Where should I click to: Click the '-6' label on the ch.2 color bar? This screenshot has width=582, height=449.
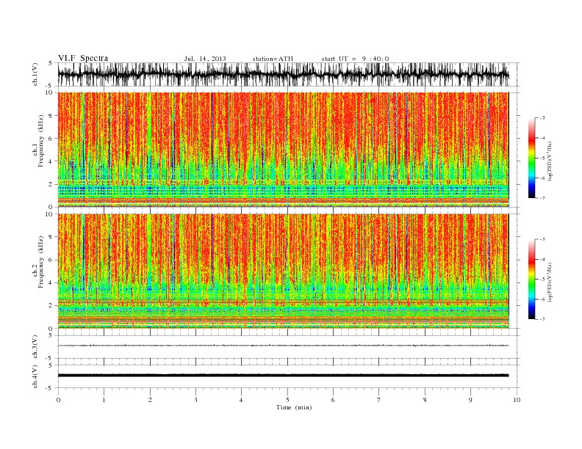click(542, 299)
